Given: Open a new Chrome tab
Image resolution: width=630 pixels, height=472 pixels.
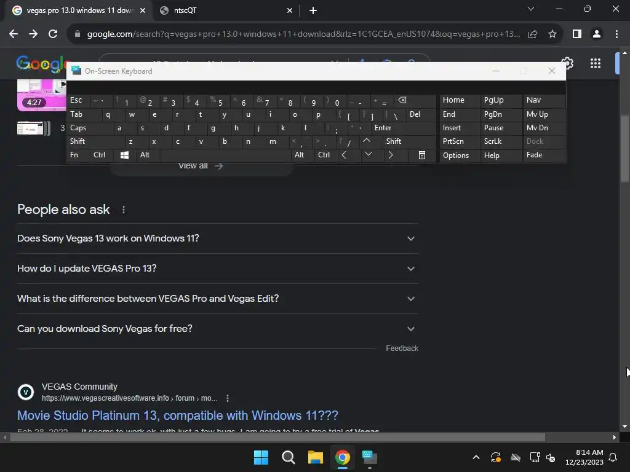Looking at the screenshot, I should [x=313, y=10].
